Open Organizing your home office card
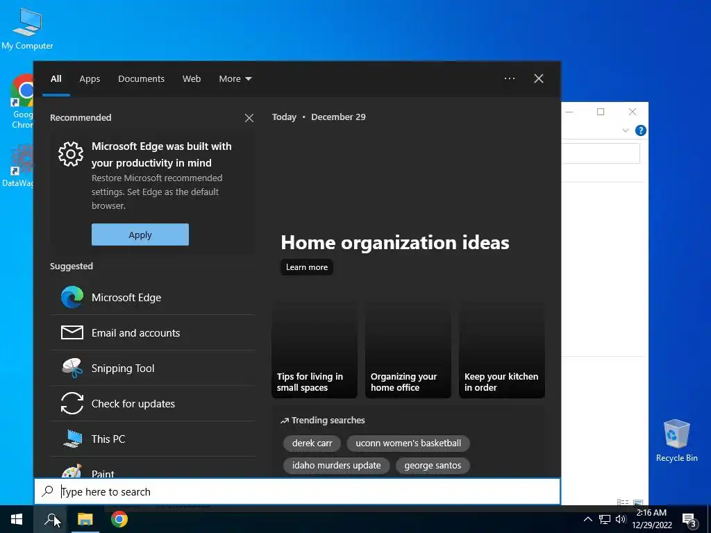Image resolution: width=711 pixels, height=533 pixels. (x=408, y=350)
